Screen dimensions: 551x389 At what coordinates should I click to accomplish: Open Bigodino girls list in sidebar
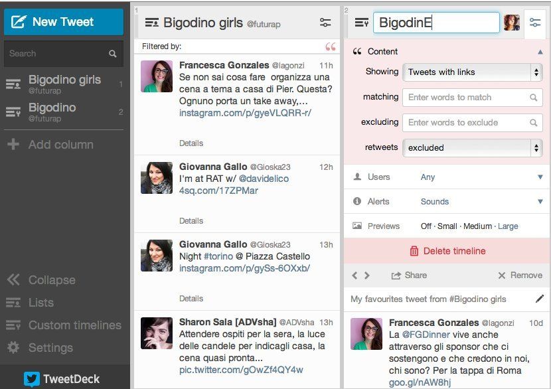pos(64,84)
